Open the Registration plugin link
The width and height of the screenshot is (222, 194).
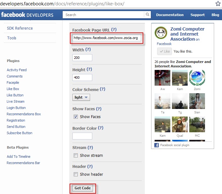(16, 120)
